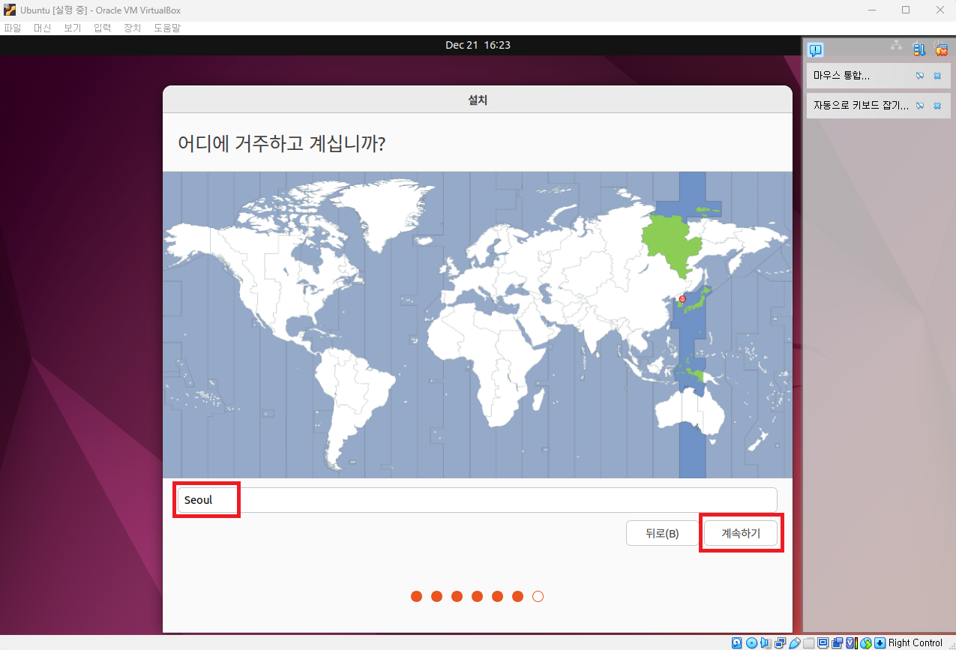956x650 pixels.
Task: Click the recording status icon in status bar
Action: click(x=837, y=643)
